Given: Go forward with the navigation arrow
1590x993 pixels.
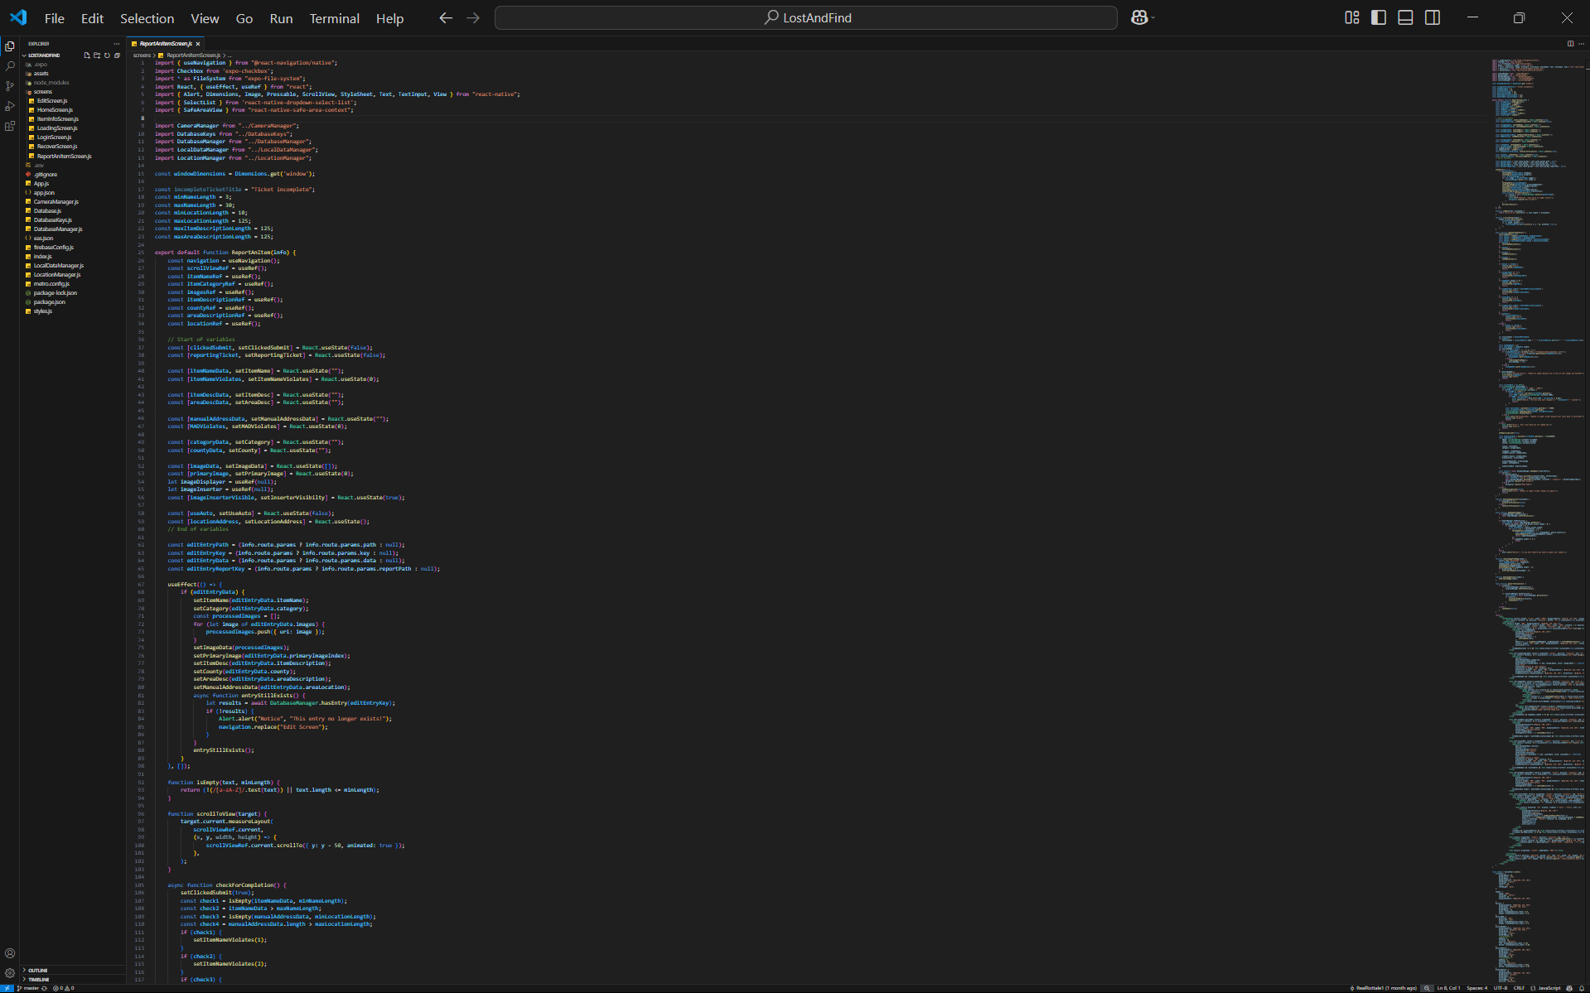Looking at the screenshot, I should point(473,18).
